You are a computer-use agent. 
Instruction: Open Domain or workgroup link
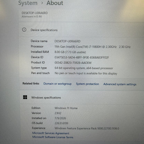coord(57,84)
